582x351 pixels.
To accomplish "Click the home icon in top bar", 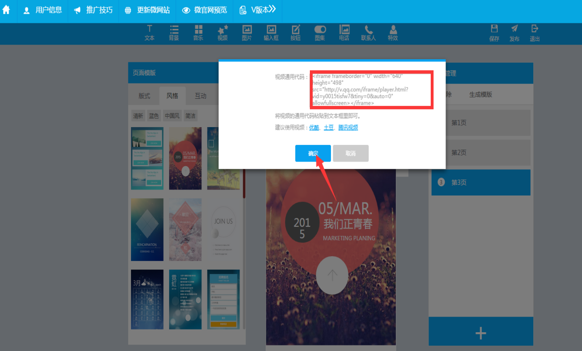I will tap(6, 10).
